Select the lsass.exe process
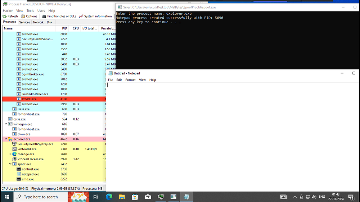The height and width of the screenshot is (202, 360). pos(54,109)
